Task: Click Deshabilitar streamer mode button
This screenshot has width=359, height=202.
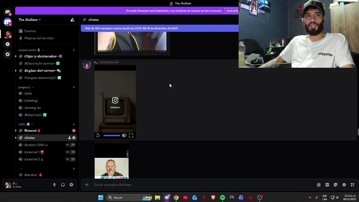Action: click(x=231, y=11)
